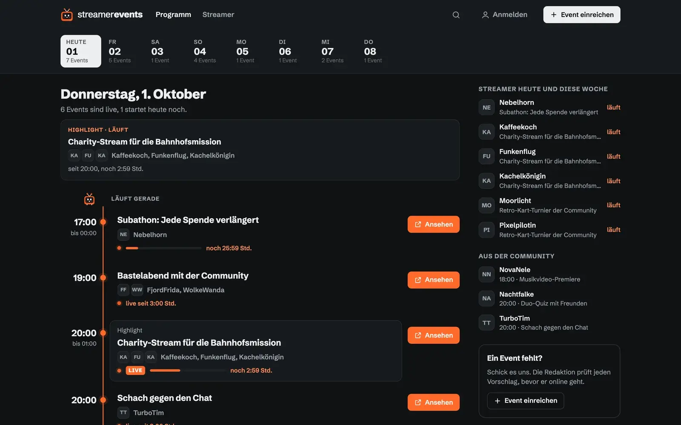This screenshot has width=681, height=425.
Task: Click the Charity-Stream progress bar
Action: [x=188, y=371]
